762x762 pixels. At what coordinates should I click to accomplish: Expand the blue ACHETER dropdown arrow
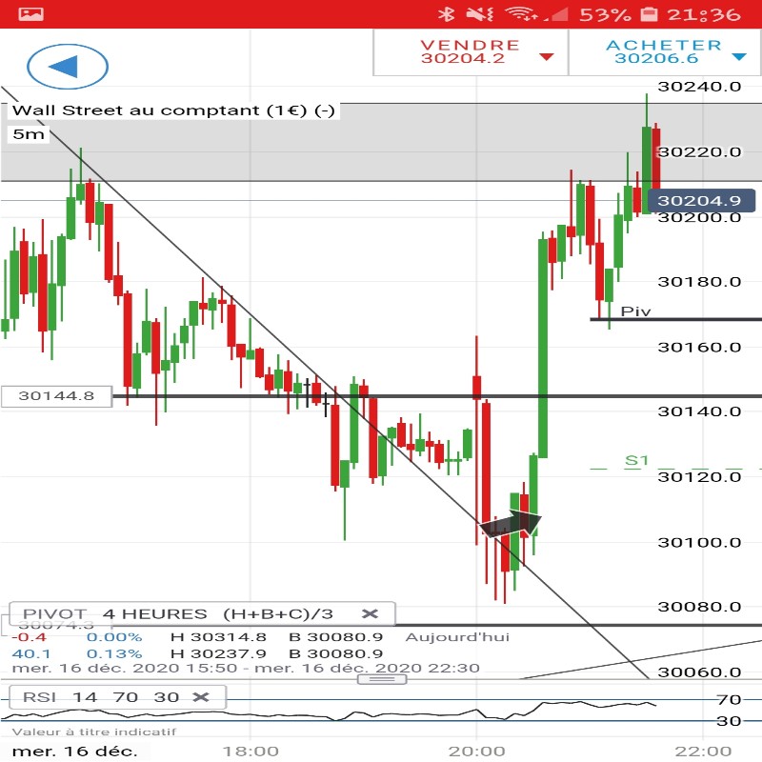(x=739, y=57)
